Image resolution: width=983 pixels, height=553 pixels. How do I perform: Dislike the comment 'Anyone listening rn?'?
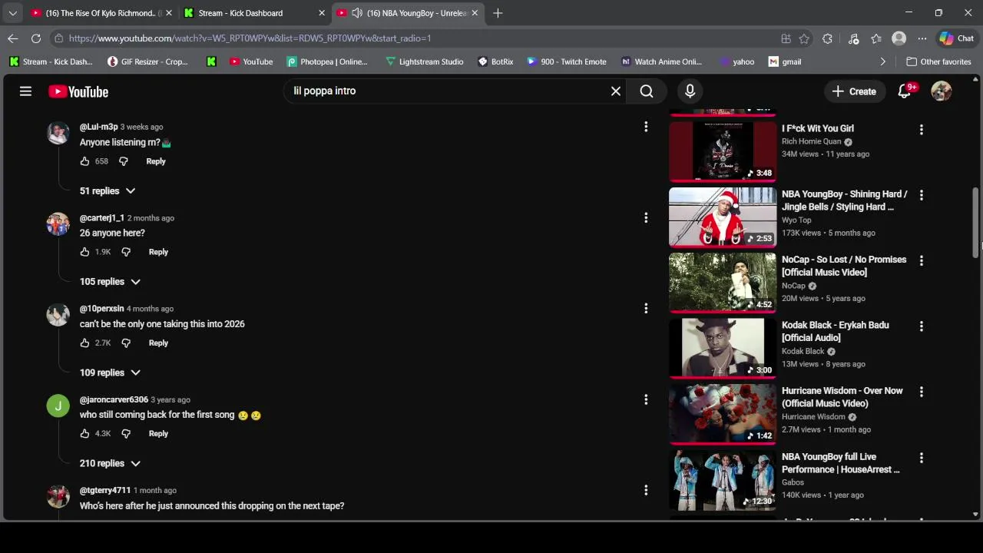(123, 161)
